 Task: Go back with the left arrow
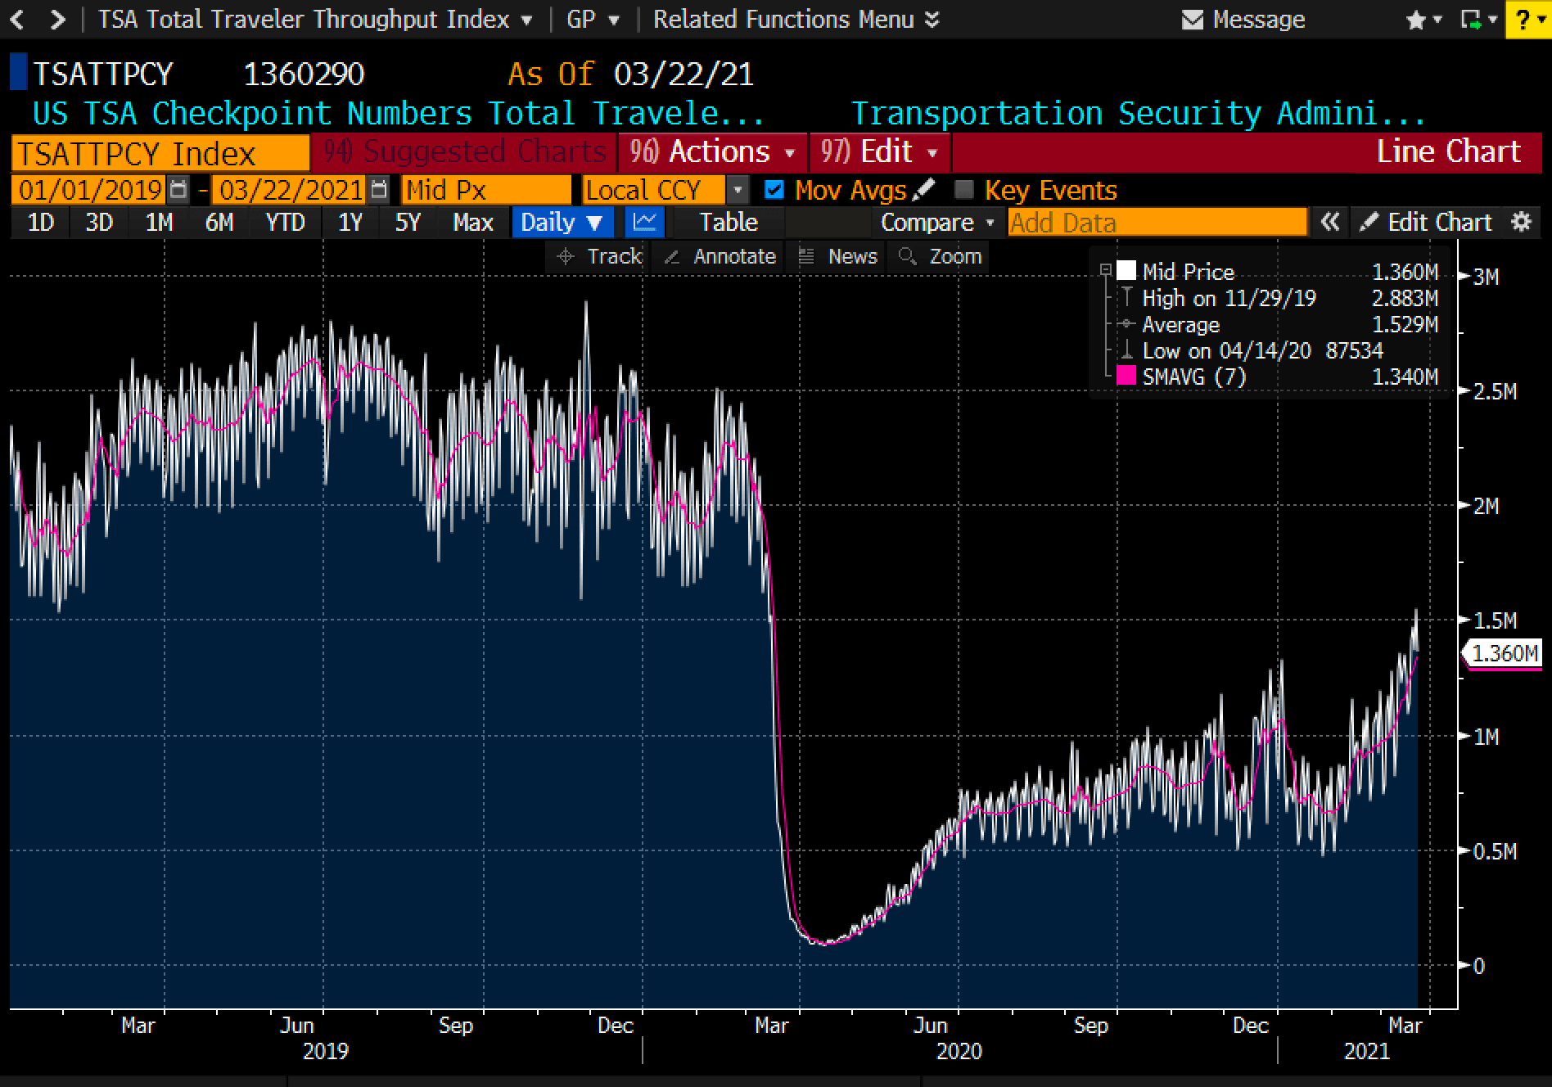coord(17,20)
